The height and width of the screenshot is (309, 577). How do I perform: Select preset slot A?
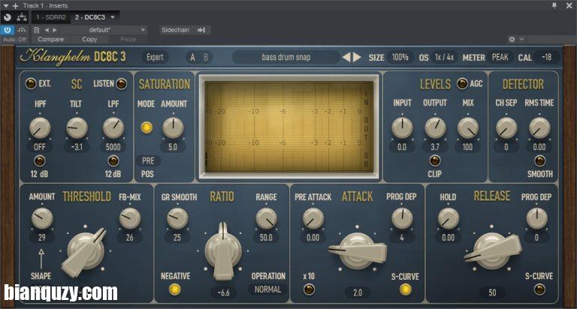pos(192,57)
